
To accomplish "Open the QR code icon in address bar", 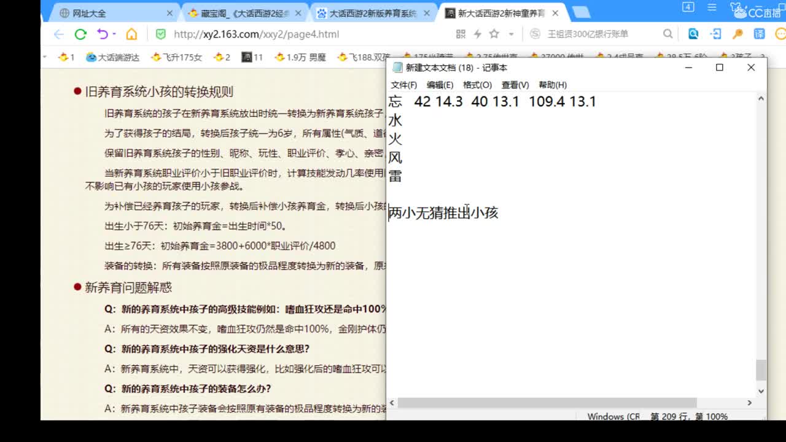I will click(461, 34).
